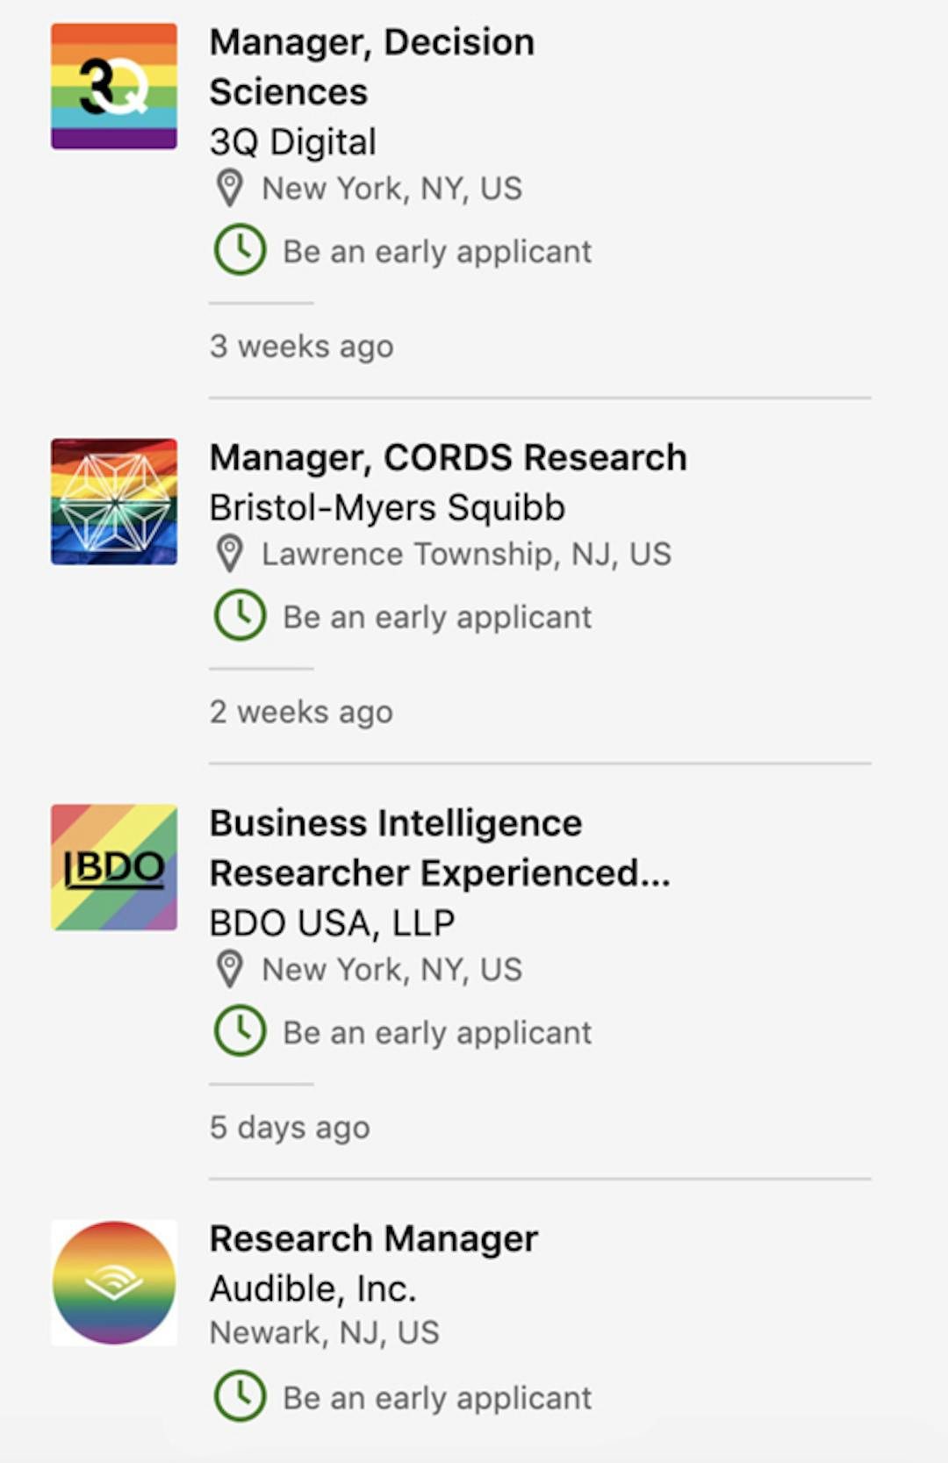Select the Audible, Inc. company name
Viewport: 948px width, 1463px height.
point(312,1288)
